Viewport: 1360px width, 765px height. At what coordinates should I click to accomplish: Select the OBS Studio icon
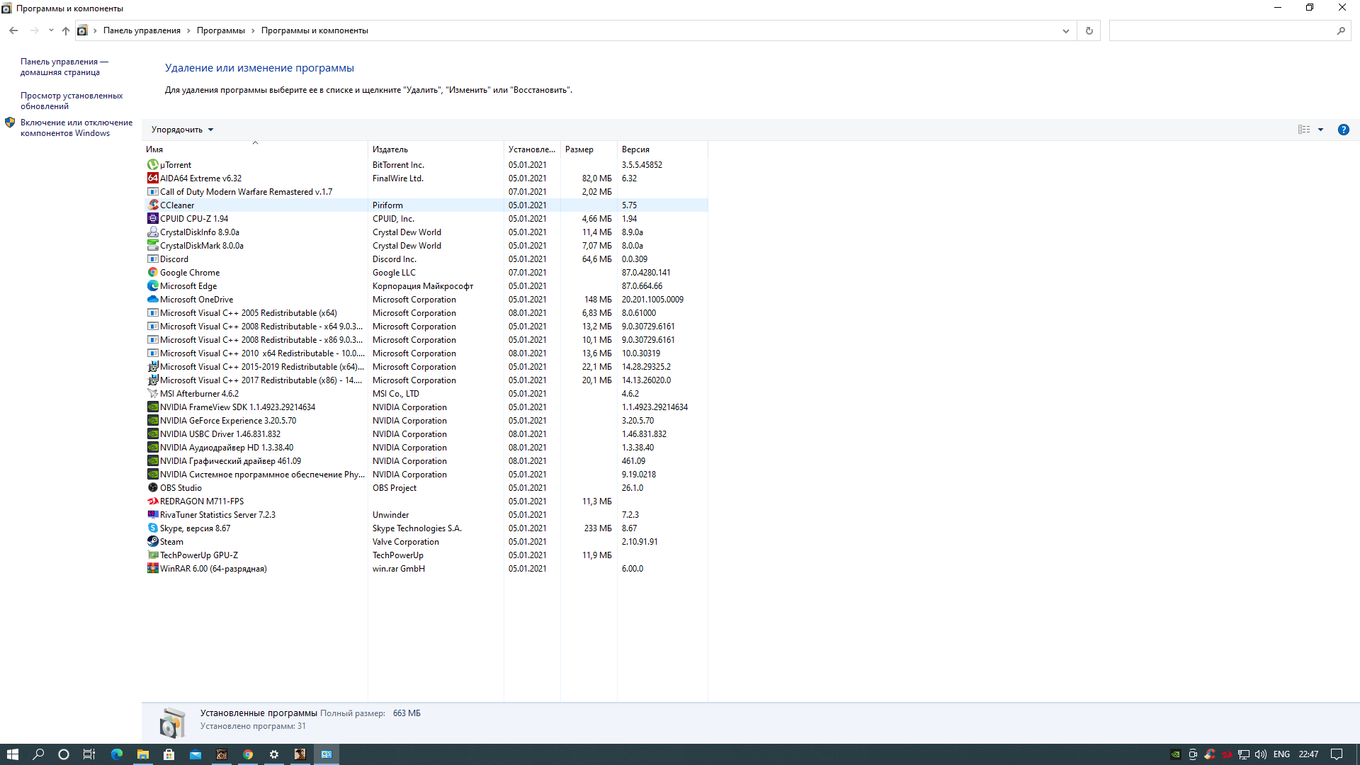(152, 488)
